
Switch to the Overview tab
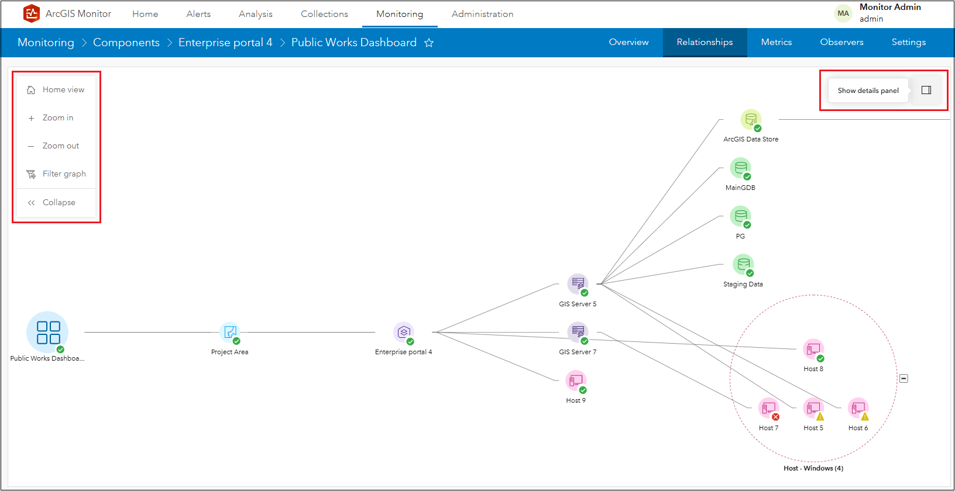coord(629,42)
